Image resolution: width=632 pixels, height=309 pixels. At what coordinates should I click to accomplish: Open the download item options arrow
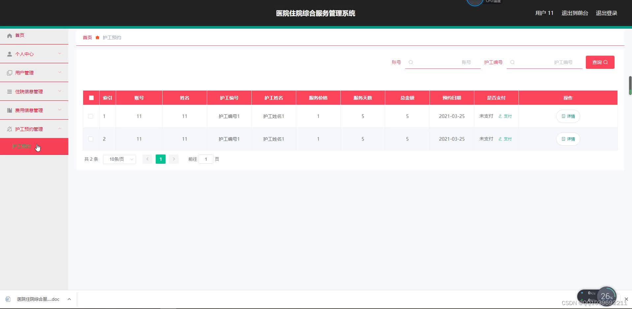pos(69,299)
